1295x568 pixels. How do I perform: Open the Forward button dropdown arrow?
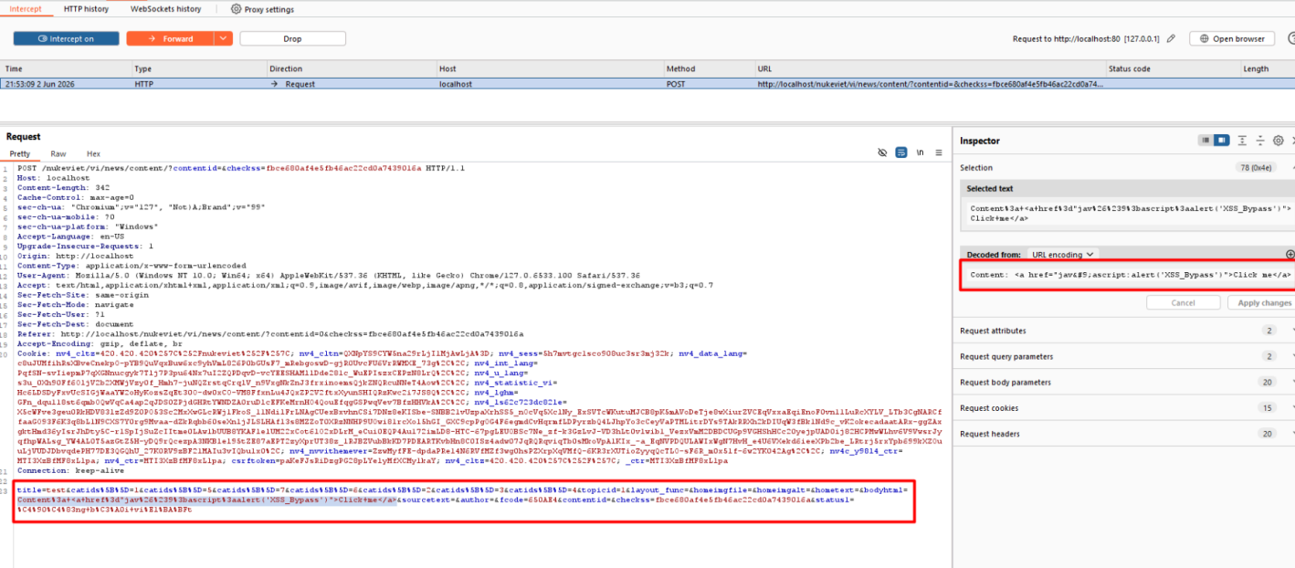click(x=224, y=39)
